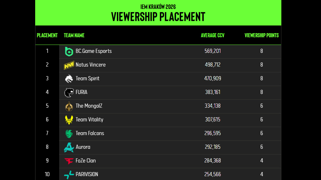Click the Team Vitality bee logo
321x180 pixels.
(x=69, y=120)
